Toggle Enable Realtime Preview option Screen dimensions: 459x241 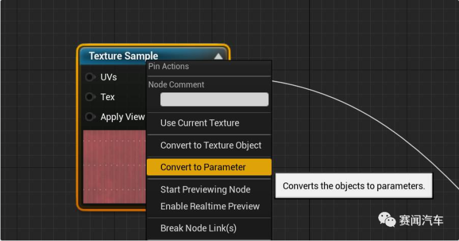[x=210, y=206]
